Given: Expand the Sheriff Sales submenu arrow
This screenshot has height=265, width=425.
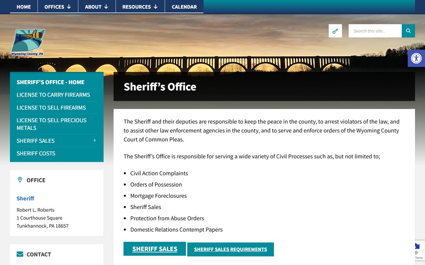Looking at the screenshot, I should pyautogui.click(x=95, y=140).
